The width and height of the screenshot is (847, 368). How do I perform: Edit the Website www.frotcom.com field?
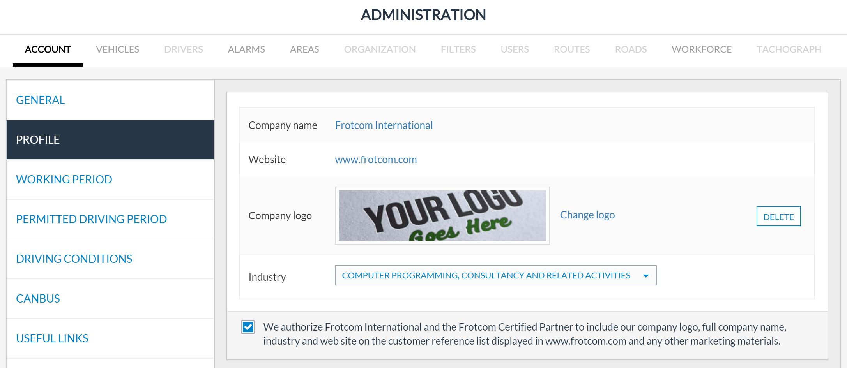click(375, 160)
